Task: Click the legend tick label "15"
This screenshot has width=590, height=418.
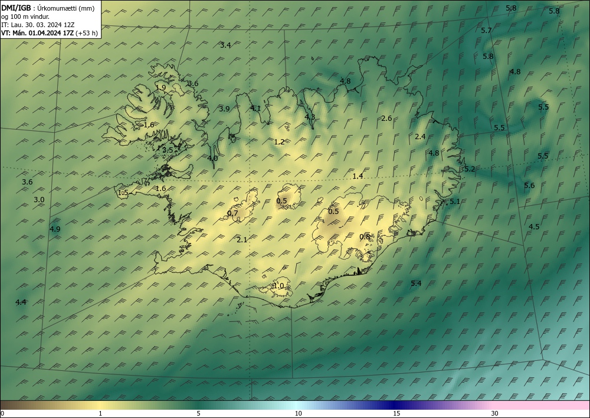Action: click(396, 413)
